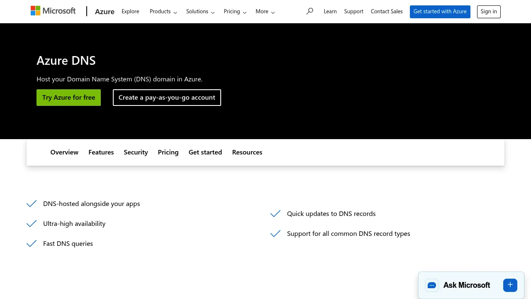Click Get started with Azure button
Image resolution: width=531 pixels, height=299 pixels.
tap(440, 12)
